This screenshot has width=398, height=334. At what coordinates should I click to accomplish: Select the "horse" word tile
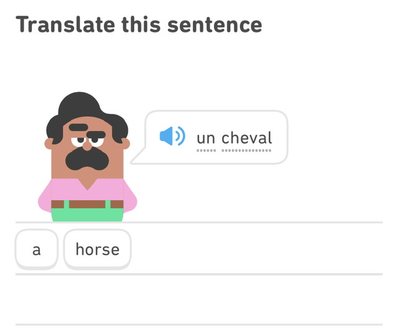click(x=97, y=249)
